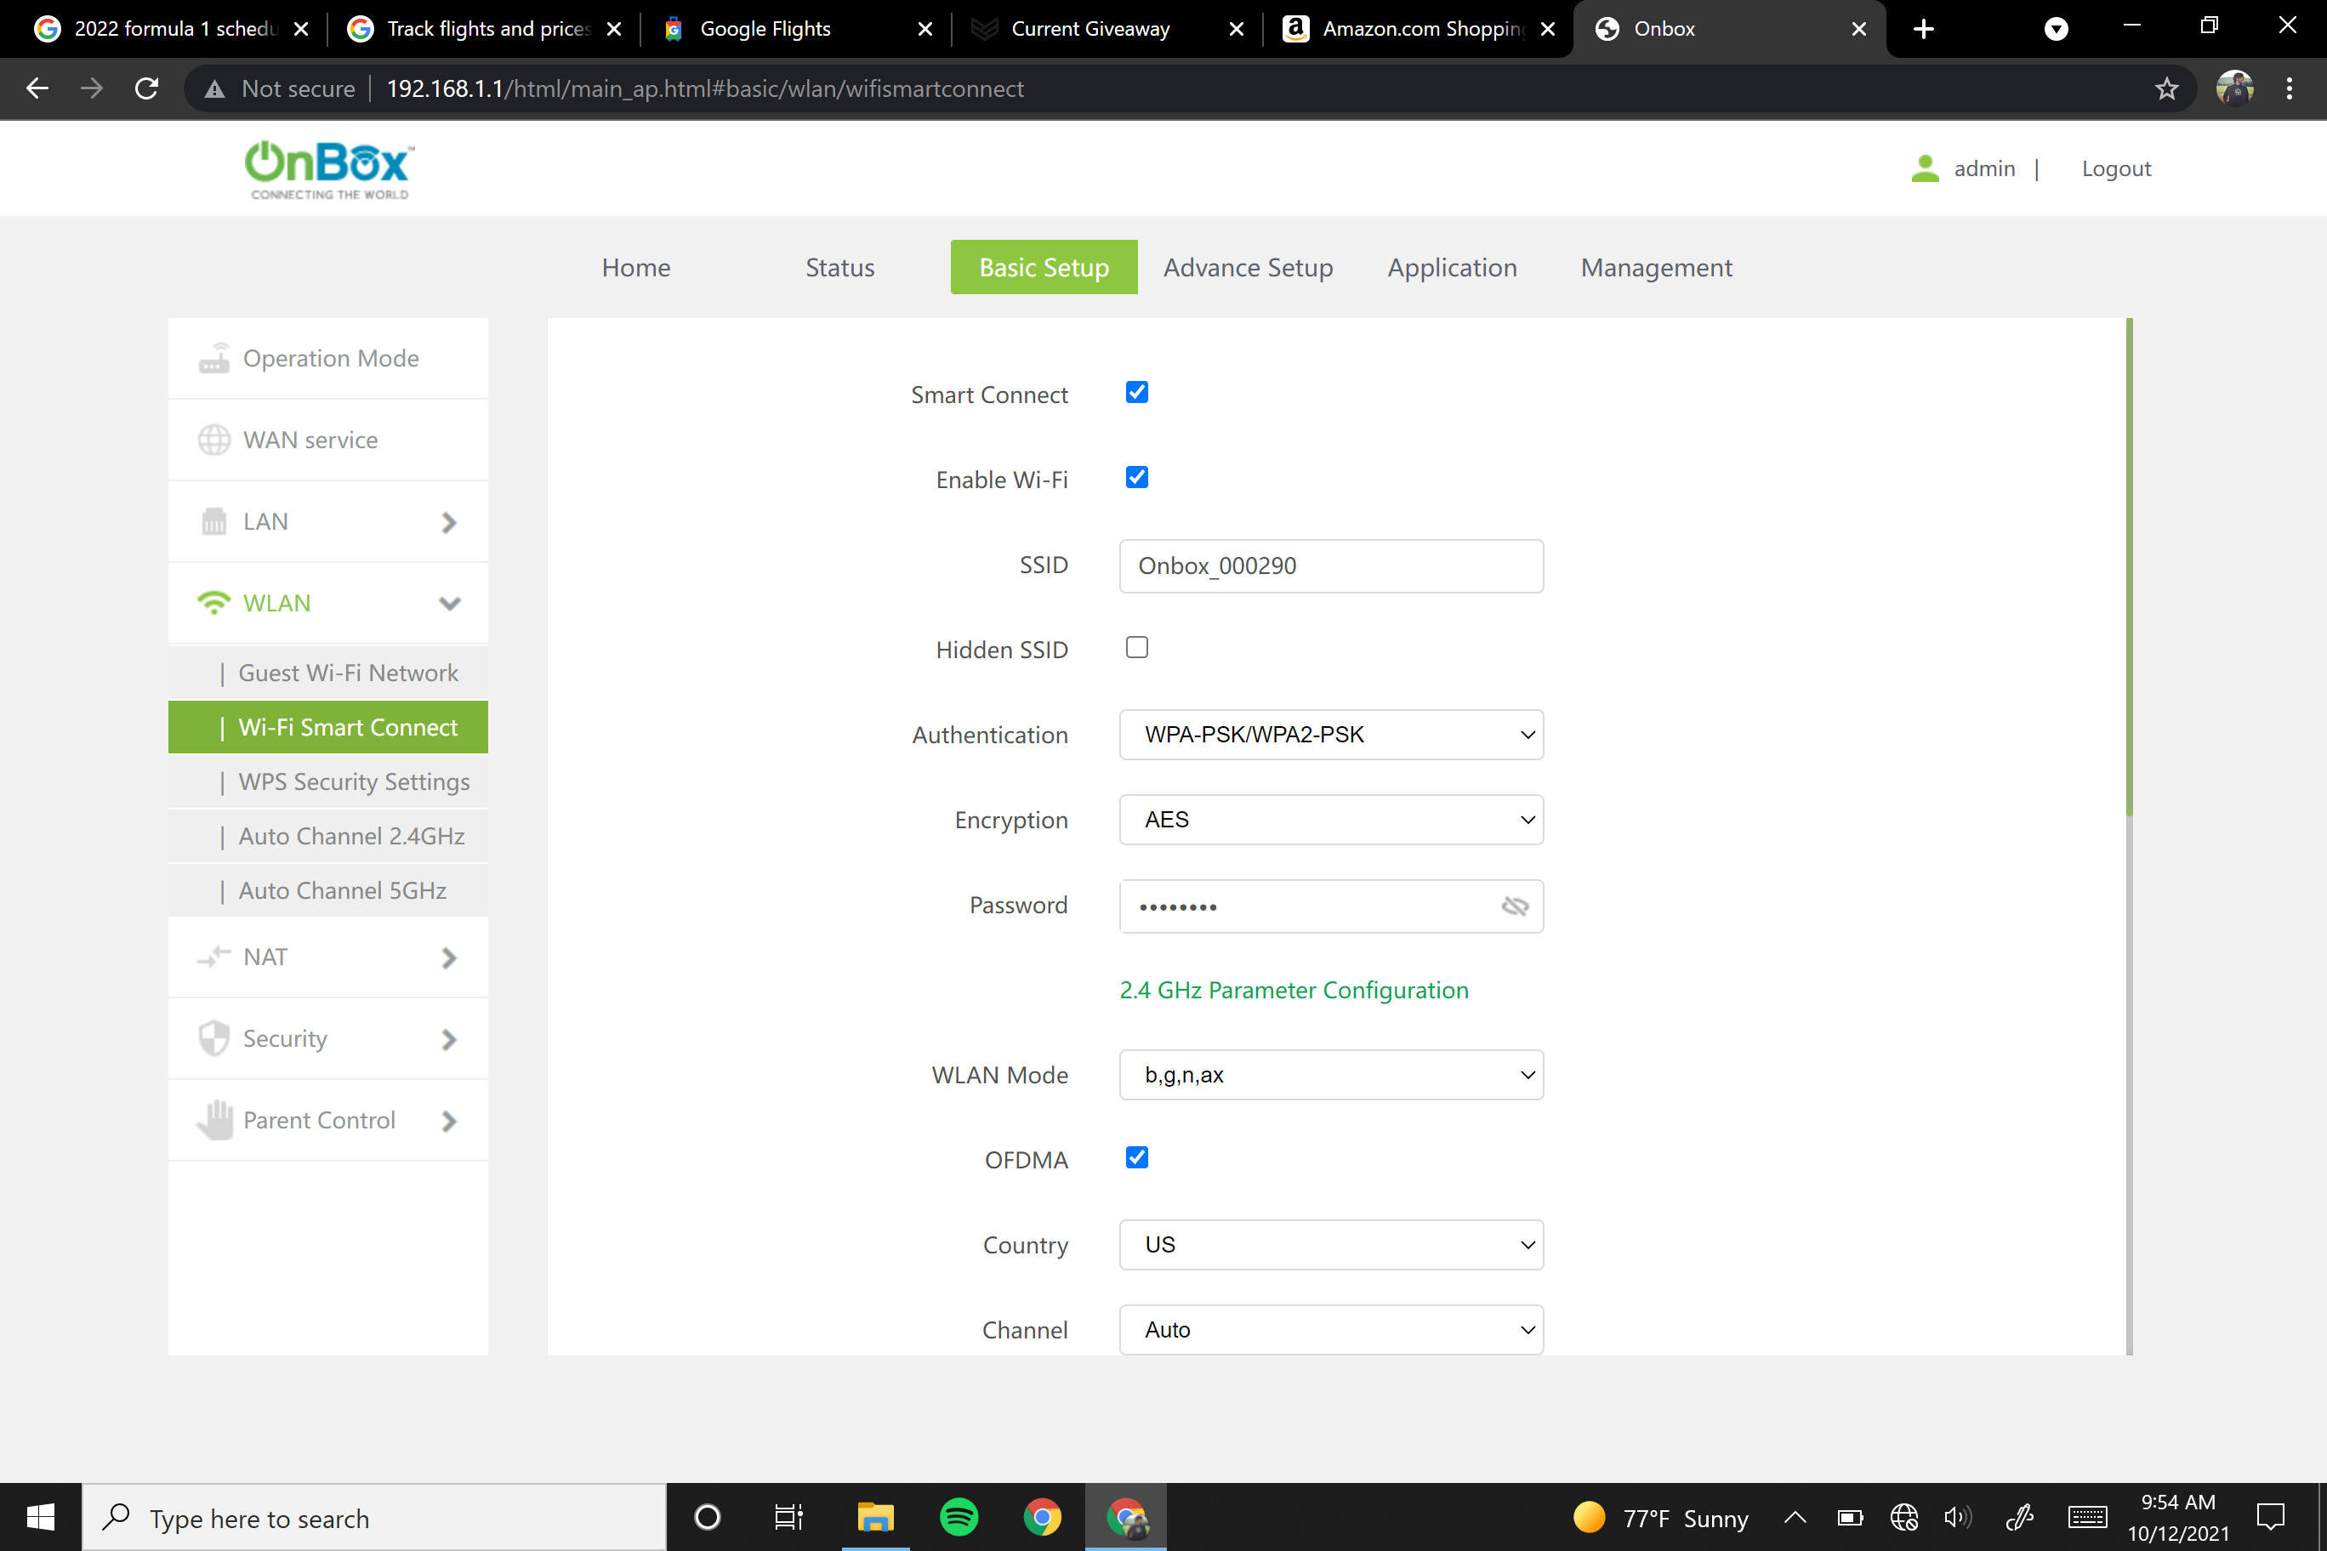Uncheck the Smart Connect checkbox
Image resolution: width=2327 pixels, height=1551 pixels.
pos(1137,393)
